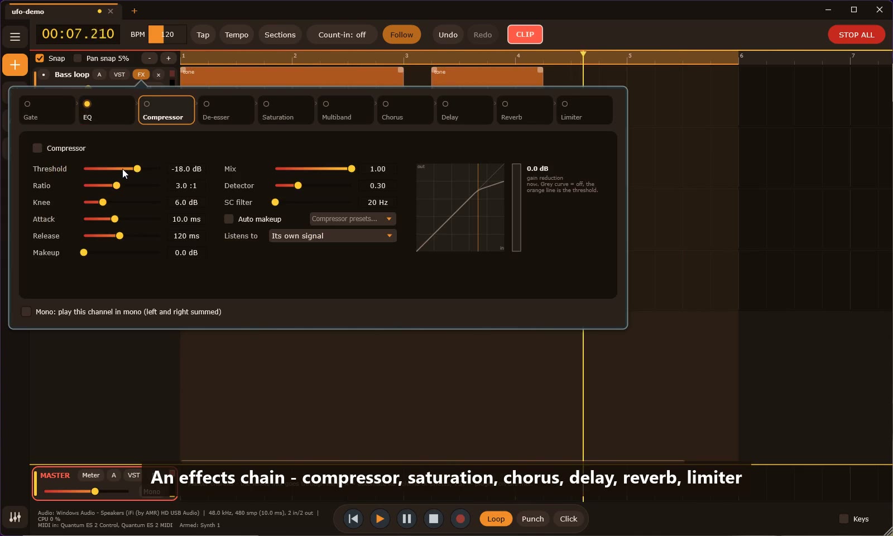Screen dimensions: 893x536
Task: Click the BPM value field
Action: coord(167,35)
